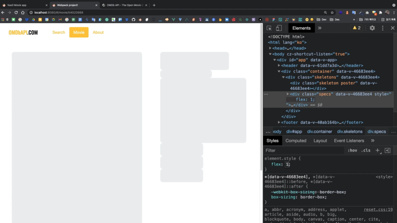The image size is (397, 223).
Task: Open the About nav item
Action: (x=98, y=32)
